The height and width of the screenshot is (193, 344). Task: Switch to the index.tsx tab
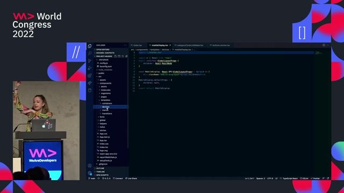(x=138, y=45)
